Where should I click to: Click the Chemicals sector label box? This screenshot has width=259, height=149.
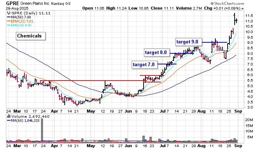coord(31,36)
